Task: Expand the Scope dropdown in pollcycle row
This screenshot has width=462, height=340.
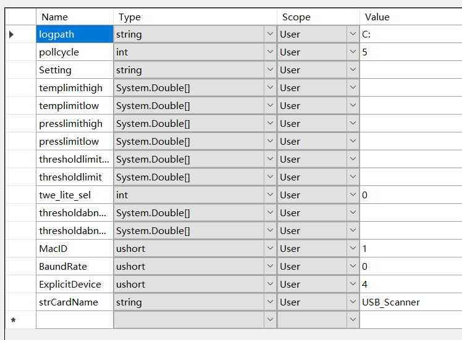Action: pyautogui.click(x=353, y=52)
